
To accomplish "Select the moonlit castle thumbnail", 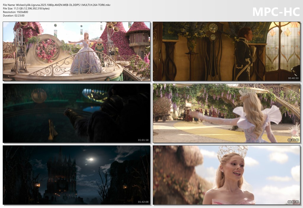I will pos(76,175).
